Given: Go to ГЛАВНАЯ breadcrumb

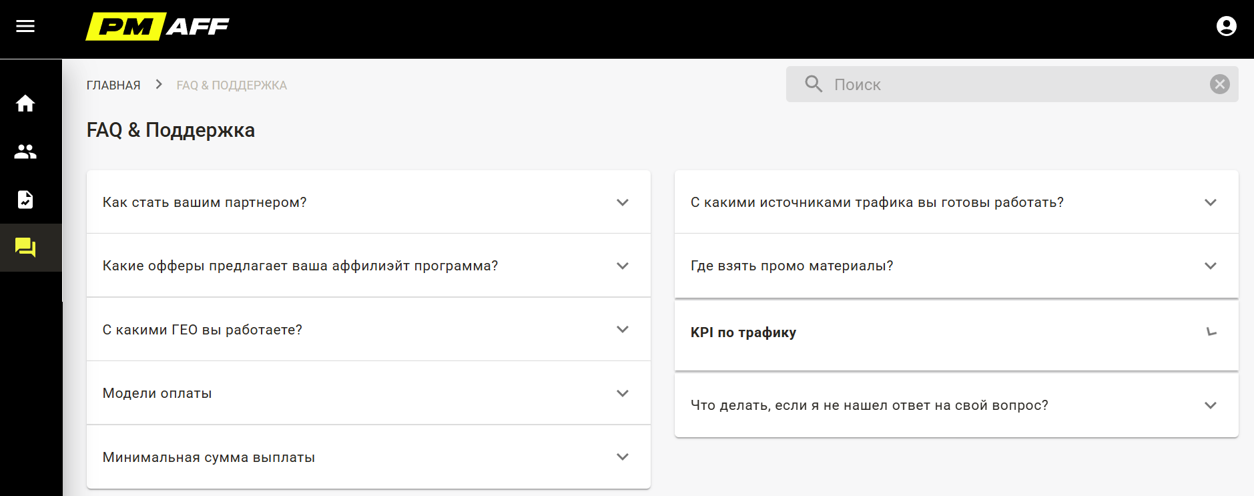Looking at the screenshot, I should pos(113,85).
